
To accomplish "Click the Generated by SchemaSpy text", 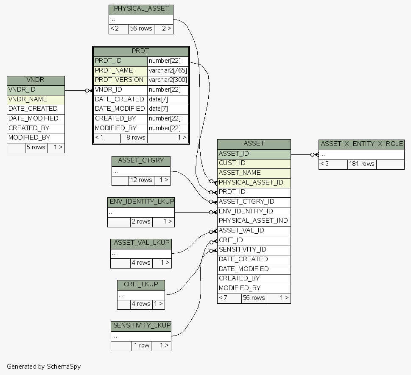I will (44, 367).
